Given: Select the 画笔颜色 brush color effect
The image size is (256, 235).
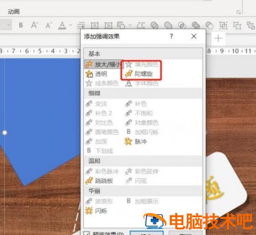Looking at the screenshot, I should point(102,132).
